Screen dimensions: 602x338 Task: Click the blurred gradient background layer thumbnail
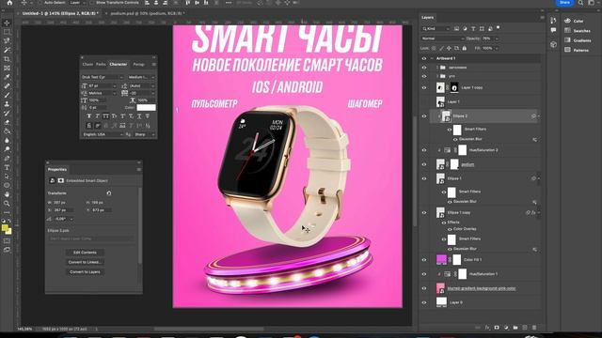[440, 288]
